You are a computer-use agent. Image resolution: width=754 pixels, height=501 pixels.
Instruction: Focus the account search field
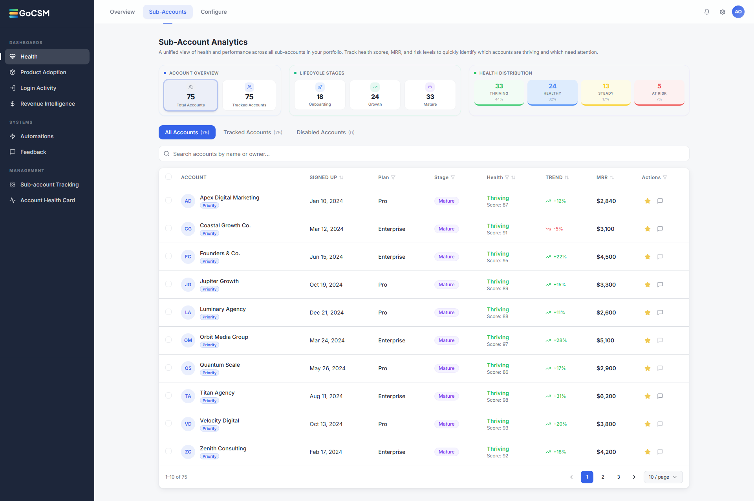424,154
